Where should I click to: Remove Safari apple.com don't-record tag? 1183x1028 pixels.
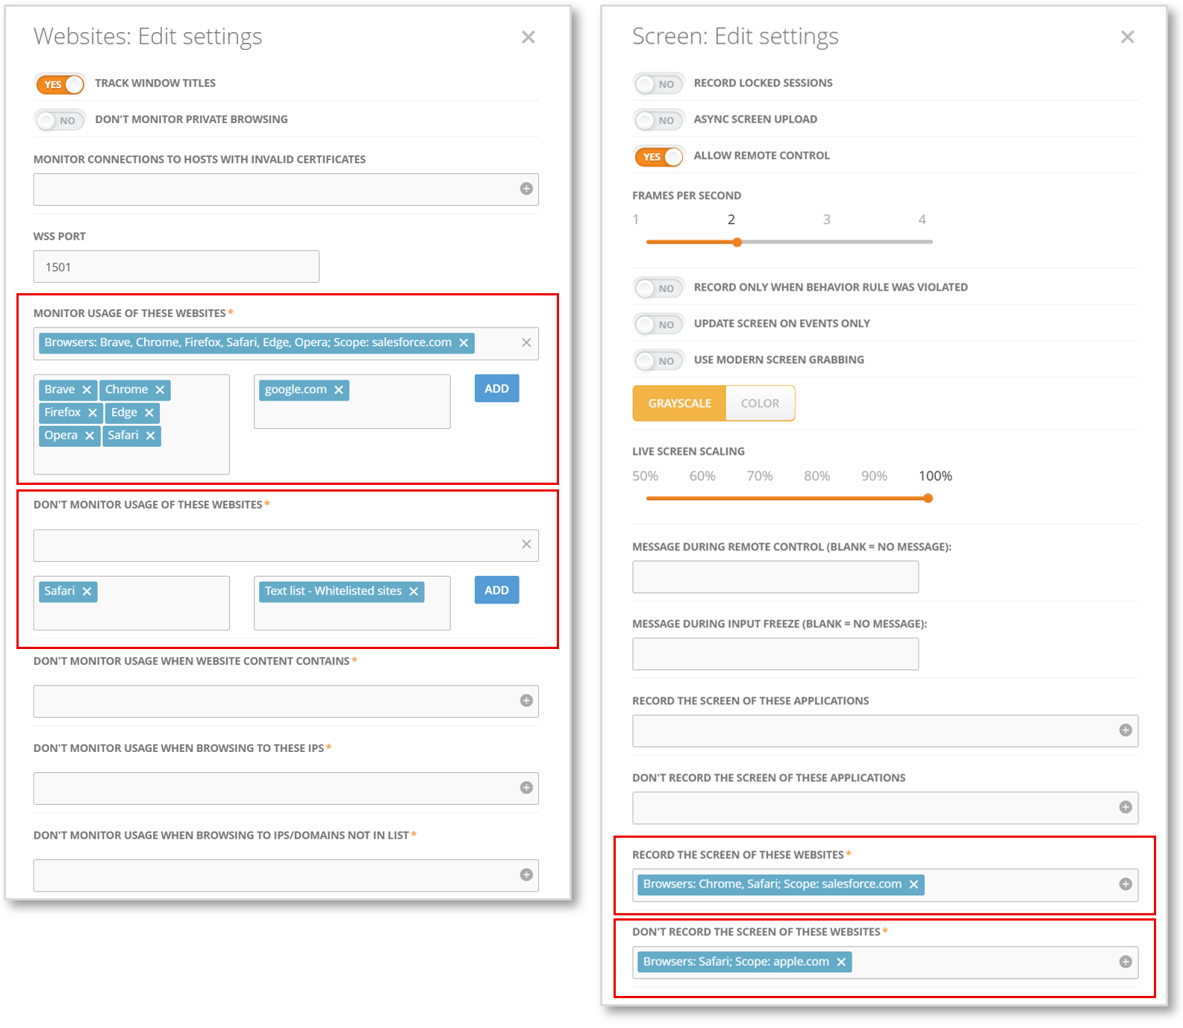(841, 962)
